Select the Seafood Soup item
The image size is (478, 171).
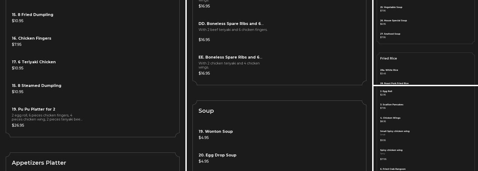(390, 34)
